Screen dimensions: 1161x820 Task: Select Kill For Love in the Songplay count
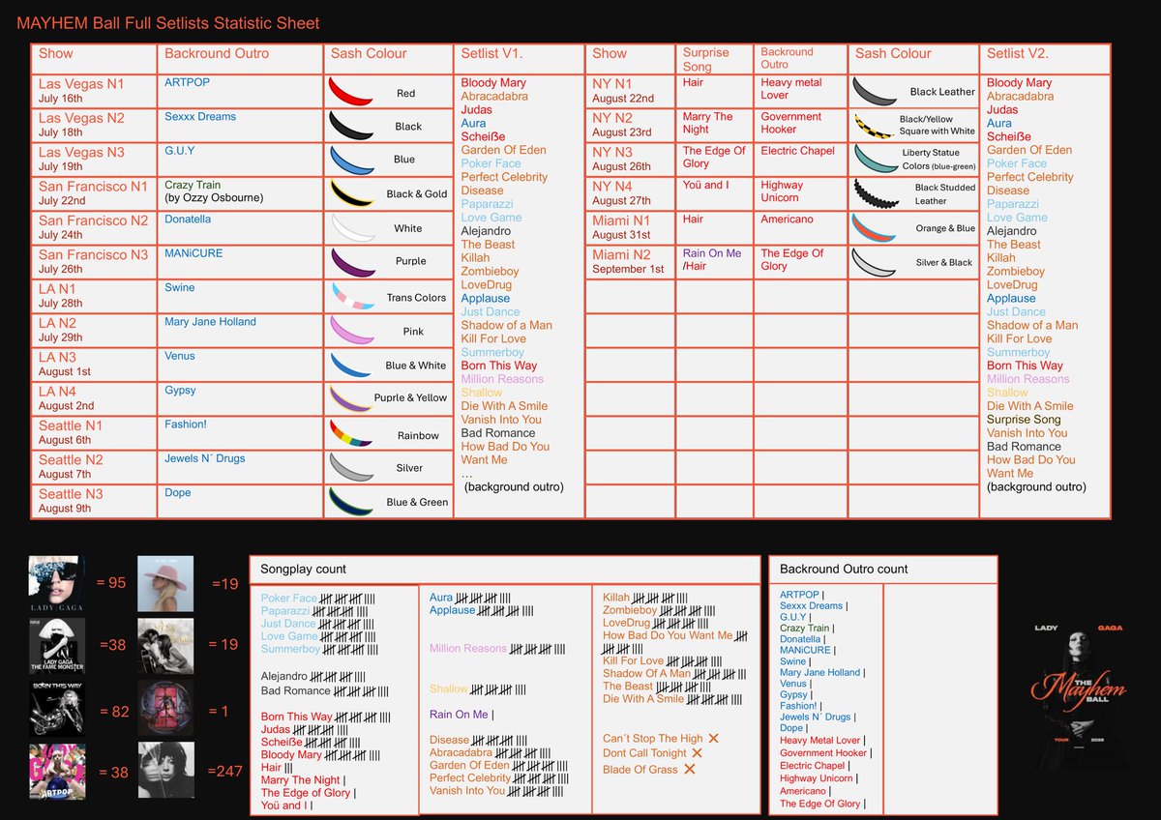[x=633, y=660]
